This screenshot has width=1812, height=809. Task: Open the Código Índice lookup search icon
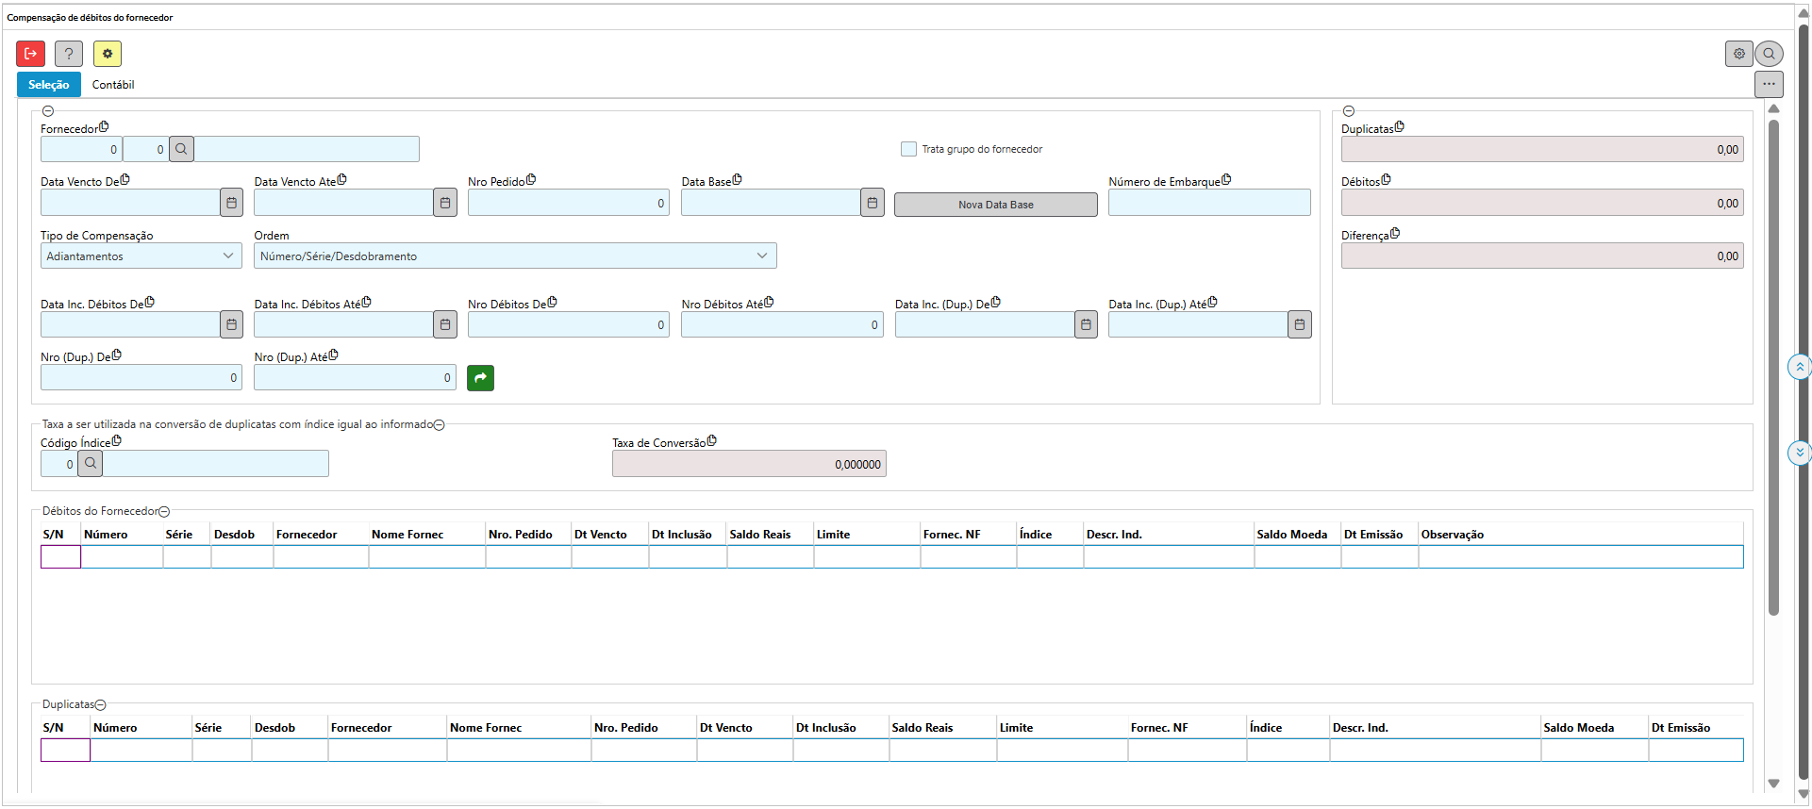91,464
